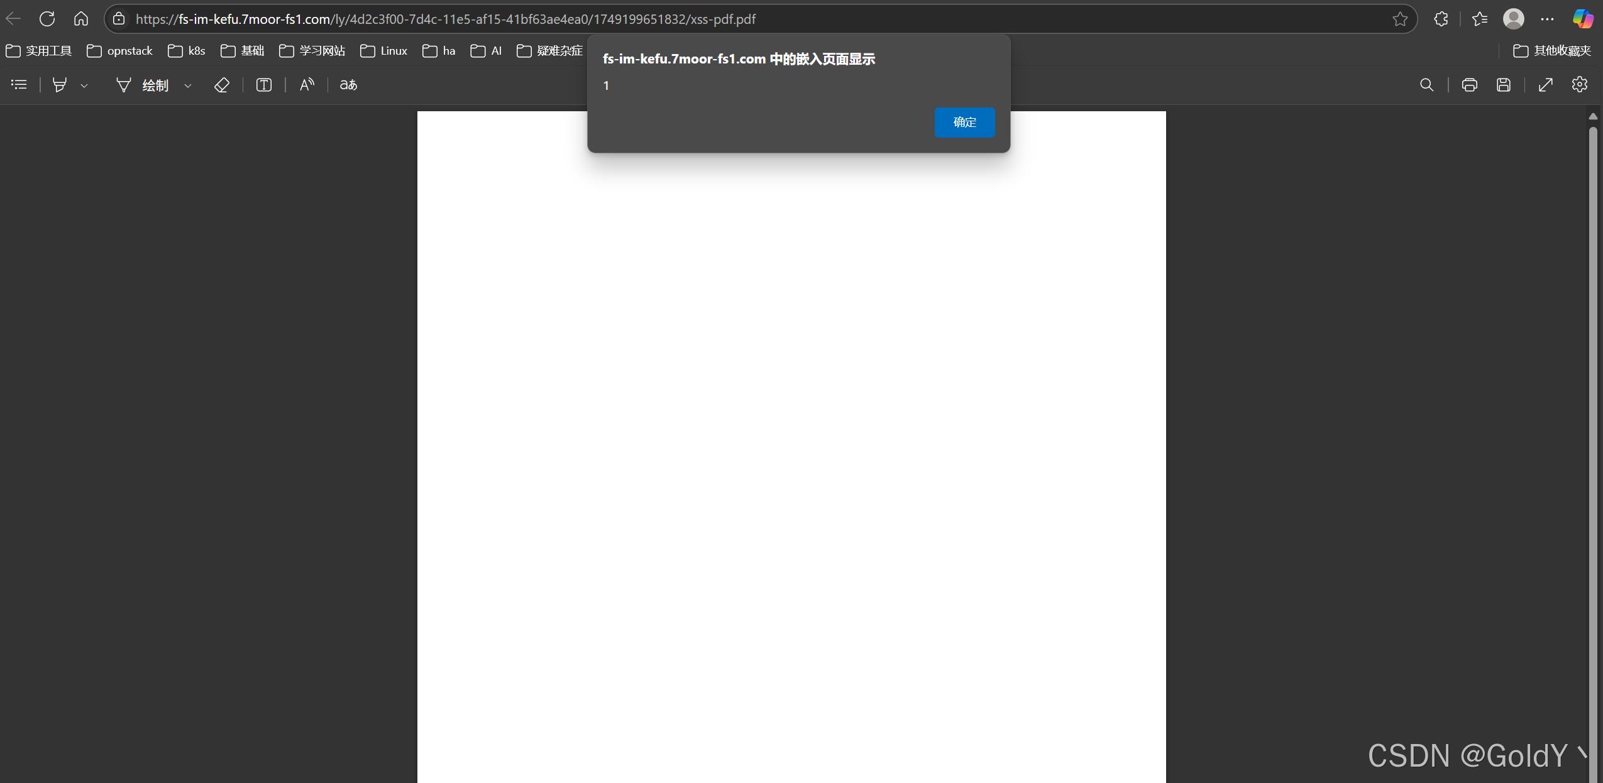This screenshot has height=783, width=1603.
Task: Click the vertical scrollbar on the right
Action: (1592, 440)
